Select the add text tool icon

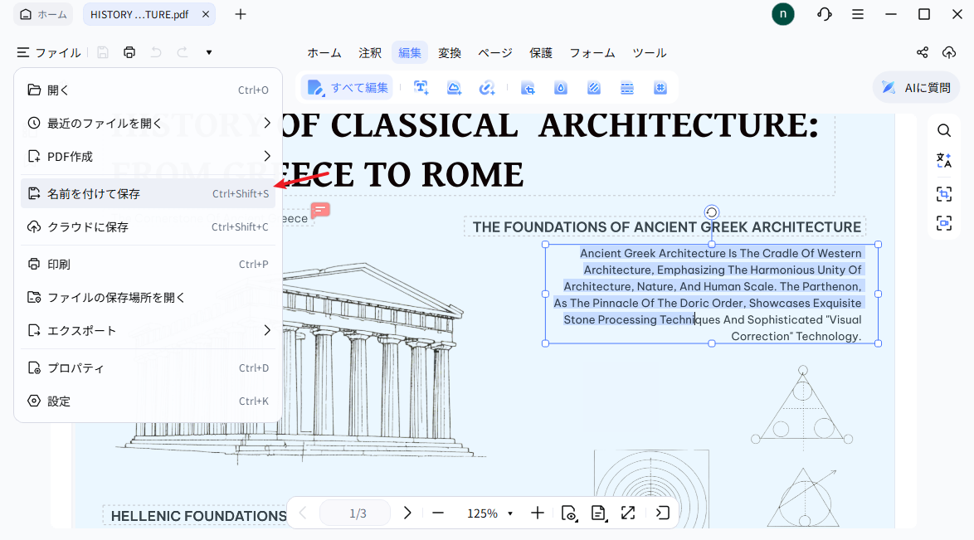421,88
